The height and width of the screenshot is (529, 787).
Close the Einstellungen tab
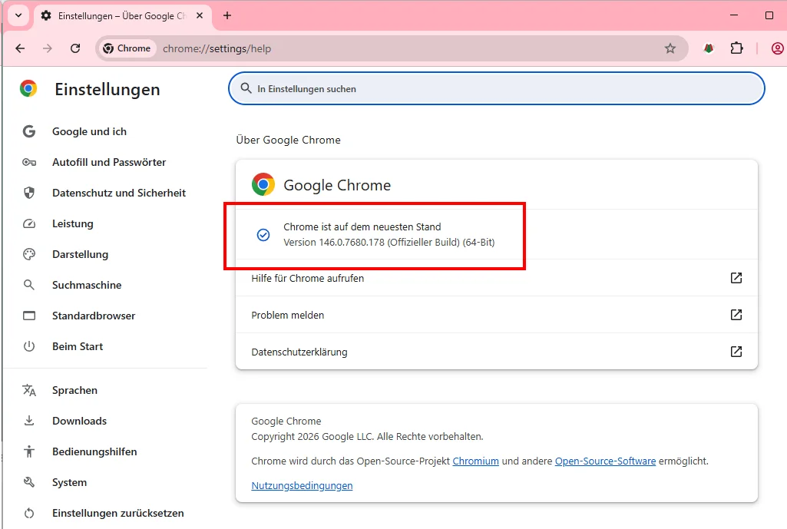(200, 15)
